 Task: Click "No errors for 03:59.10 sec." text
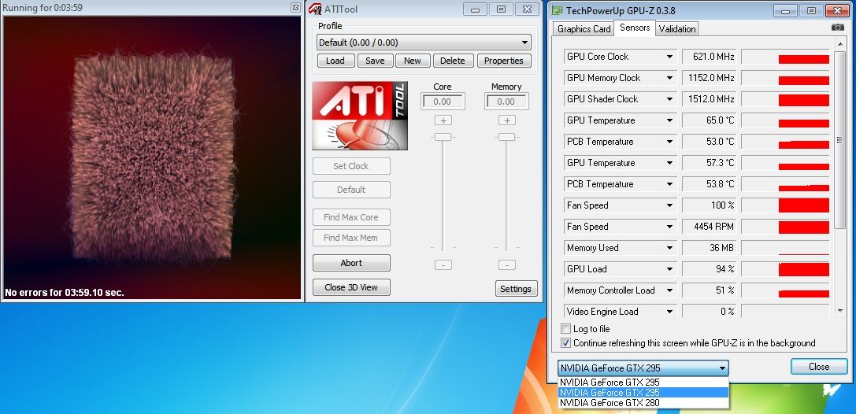[65, 292]
